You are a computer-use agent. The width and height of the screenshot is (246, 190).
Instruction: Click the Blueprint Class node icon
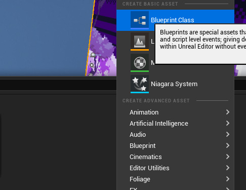pyautogui.click(x=140, y=20)
